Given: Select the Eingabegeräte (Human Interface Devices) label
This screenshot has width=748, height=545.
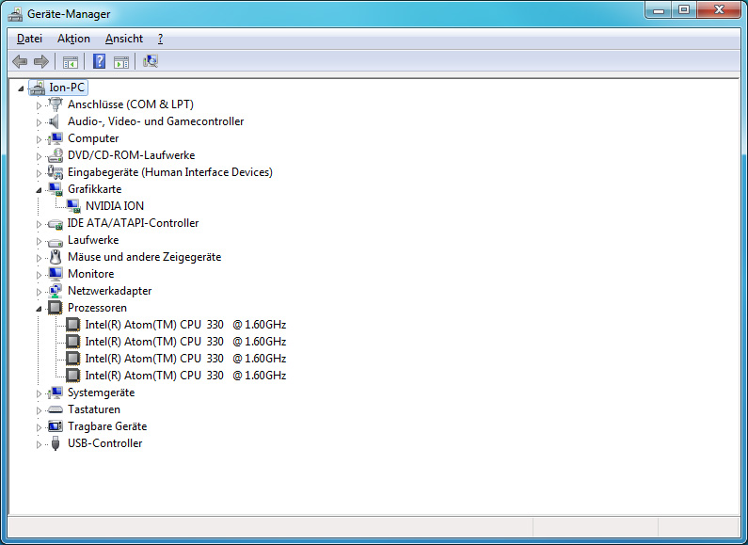Looking at the screenshot, I should tap(169, 172).
